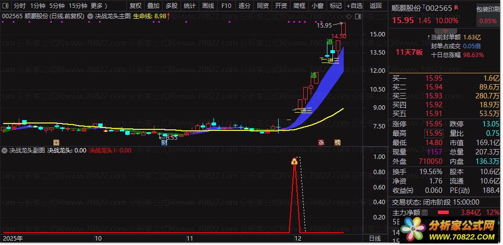Open F10 company information
This screenshot has width=503, height=245.
(226, 6)
